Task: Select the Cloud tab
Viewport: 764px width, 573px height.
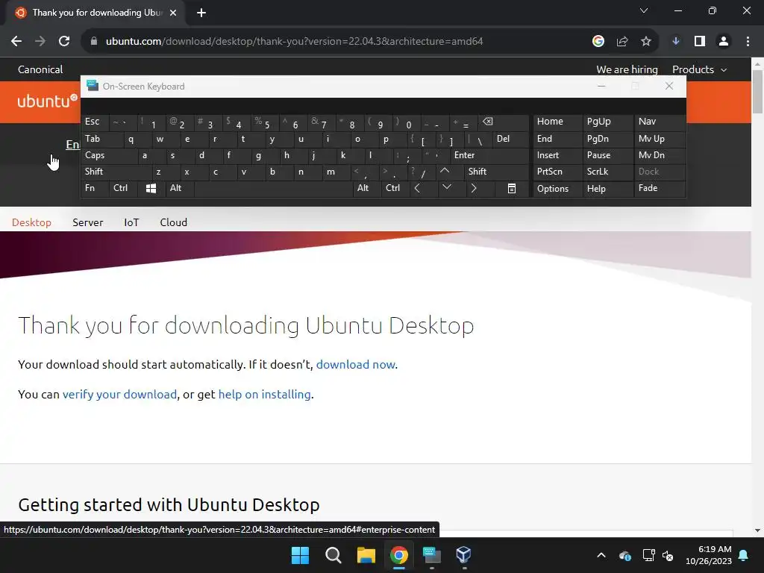Action: (x=173, y=222)
